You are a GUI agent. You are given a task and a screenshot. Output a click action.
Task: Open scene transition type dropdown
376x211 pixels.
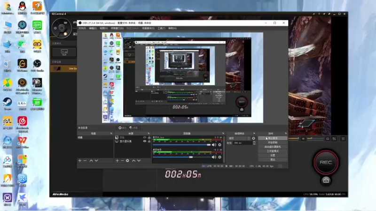(239, 138)
